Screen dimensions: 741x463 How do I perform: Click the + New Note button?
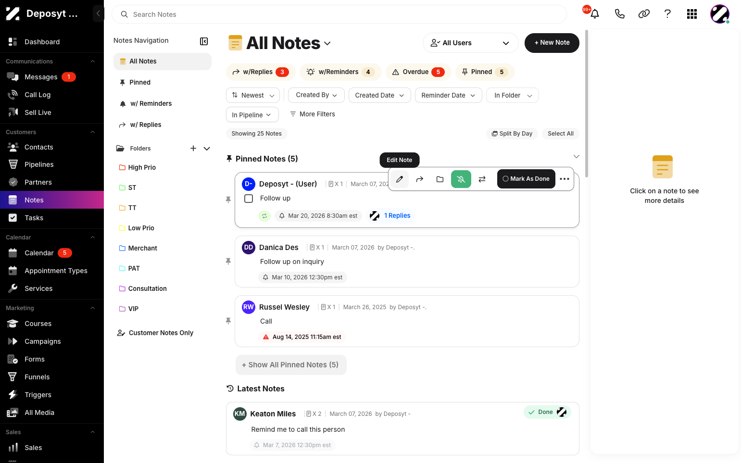(552, 43)
